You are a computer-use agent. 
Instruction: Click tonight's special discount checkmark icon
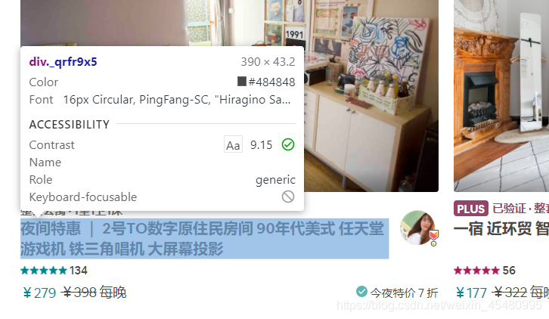pyautogui.click(x=361, y=291)
